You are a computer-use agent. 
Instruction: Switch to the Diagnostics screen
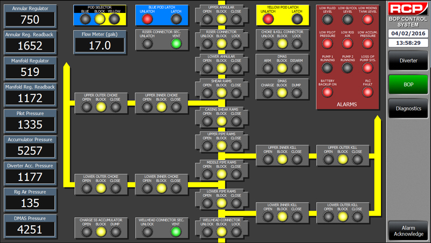[x=408, y=108]
